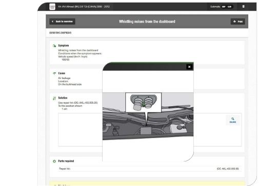Click the Solution tools icon
The height and width of the screenshot is (186, 279).
[54, 98]
